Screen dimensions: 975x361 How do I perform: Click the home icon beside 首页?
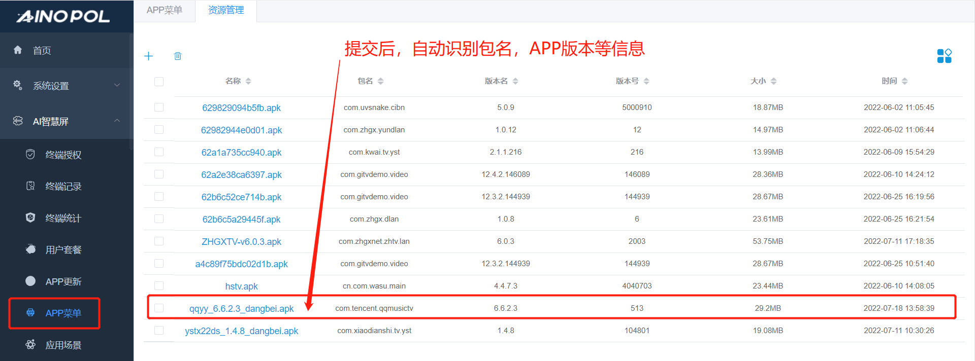pos(18,50)
